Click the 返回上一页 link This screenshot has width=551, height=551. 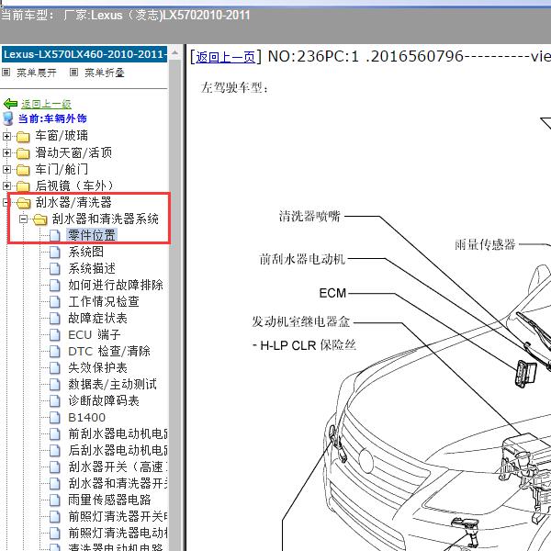pos(225,57)
